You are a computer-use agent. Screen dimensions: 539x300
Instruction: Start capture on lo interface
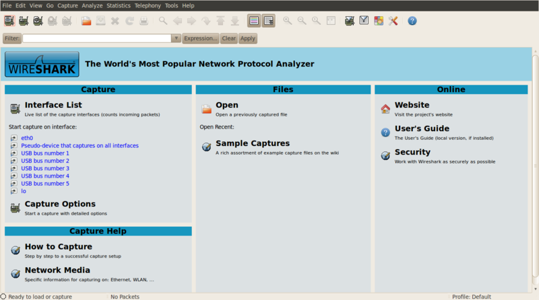pos(24,191)
